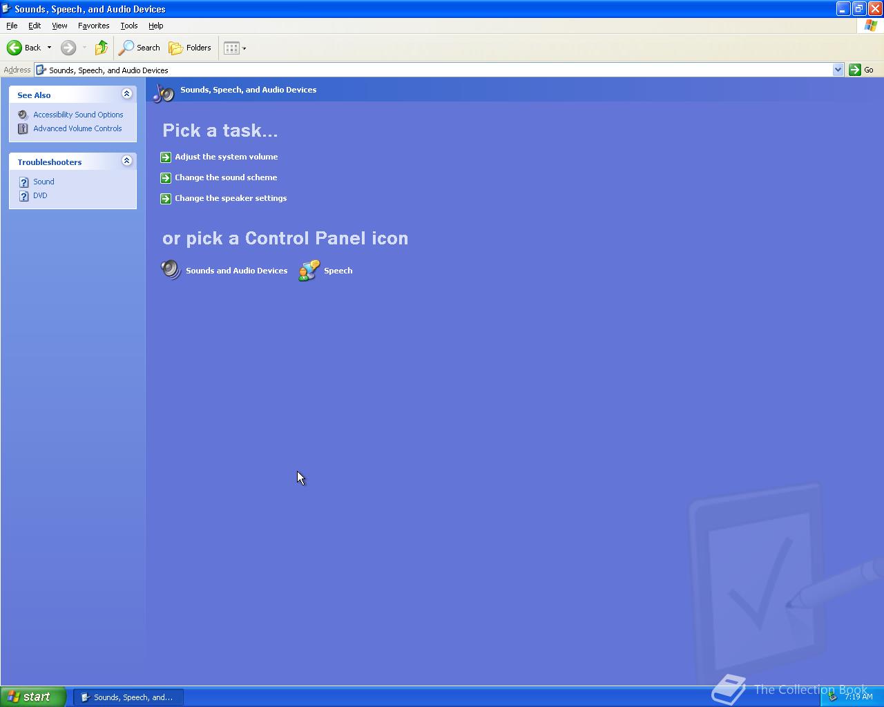The width and height of the screenshot is (884, 707).
Task: Open the Speech label link
Action: 338,271
